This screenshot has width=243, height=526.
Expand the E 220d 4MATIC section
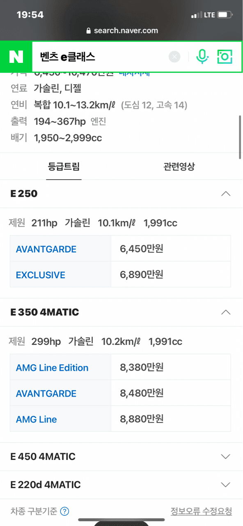pyautogui.click(x=226, y=484)
